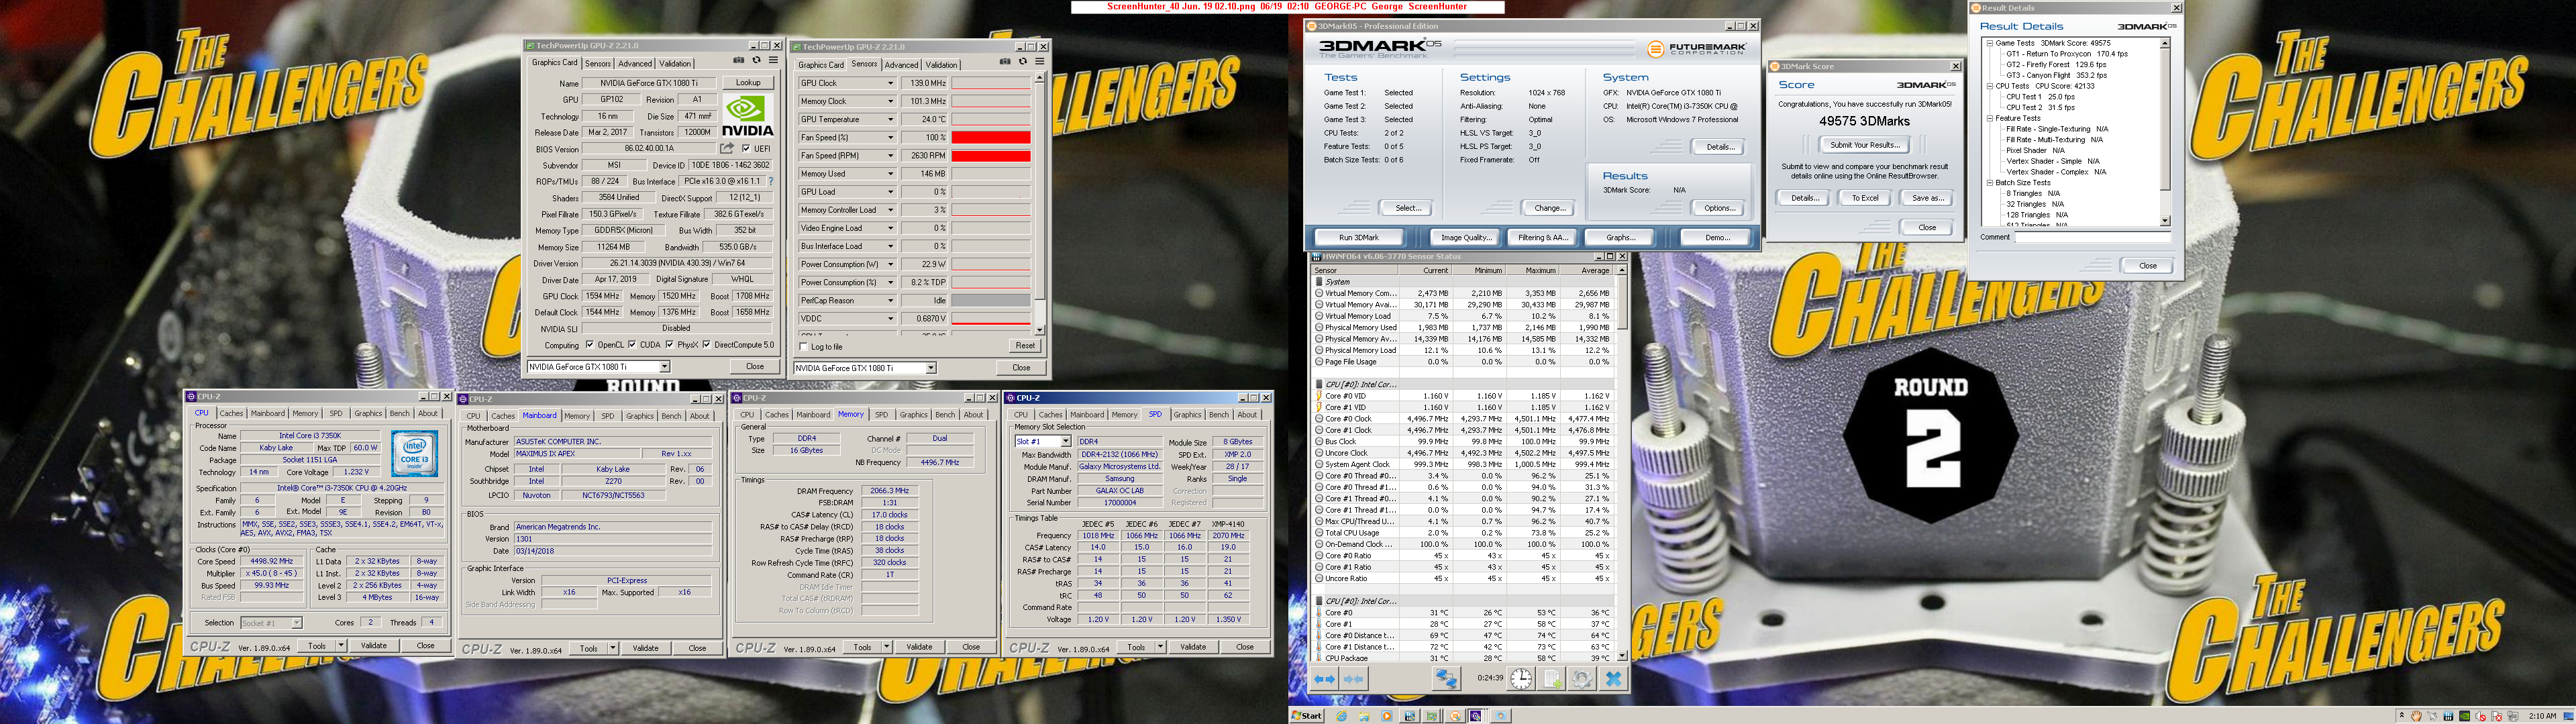Open Windows Explorer folder in taskbar

tap(1364, 716)
